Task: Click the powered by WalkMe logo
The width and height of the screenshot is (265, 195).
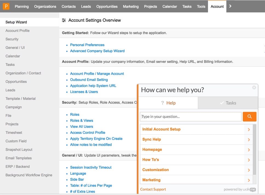Action: (240, 190)
